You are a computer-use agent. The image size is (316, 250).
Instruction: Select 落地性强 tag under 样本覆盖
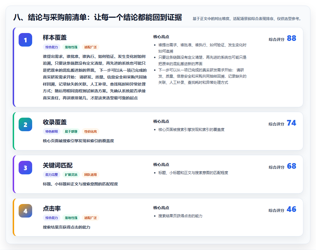pyautogui.click(x=71, y=47)
